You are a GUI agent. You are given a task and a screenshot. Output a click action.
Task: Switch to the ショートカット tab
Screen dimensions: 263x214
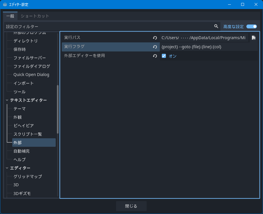[35, 16]
